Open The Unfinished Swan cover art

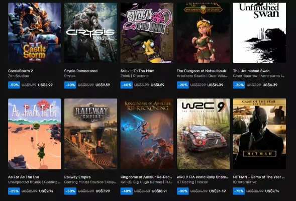click(259, 33)
